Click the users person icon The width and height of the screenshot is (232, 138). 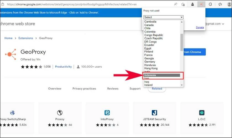[x=78, y=67]
